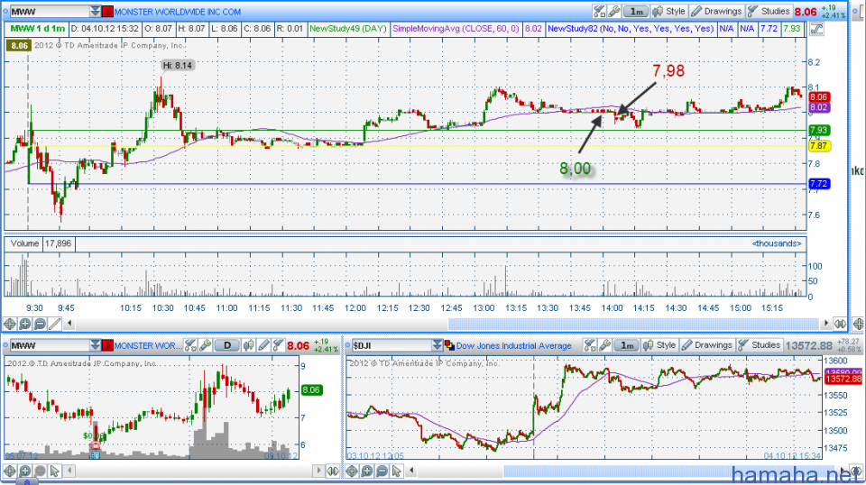
Task: Open Studies menu in $DJI chart toolbar
Action: [760, 345]
